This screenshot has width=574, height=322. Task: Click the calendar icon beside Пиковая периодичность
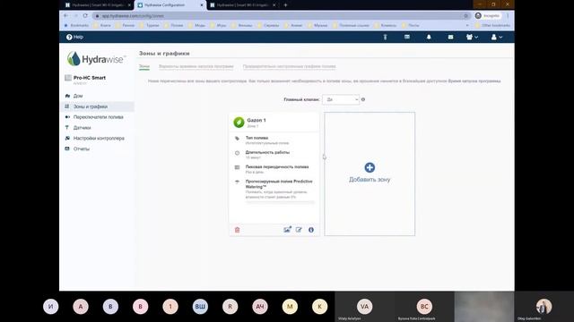pyautogui.click(x=237, y=167)
